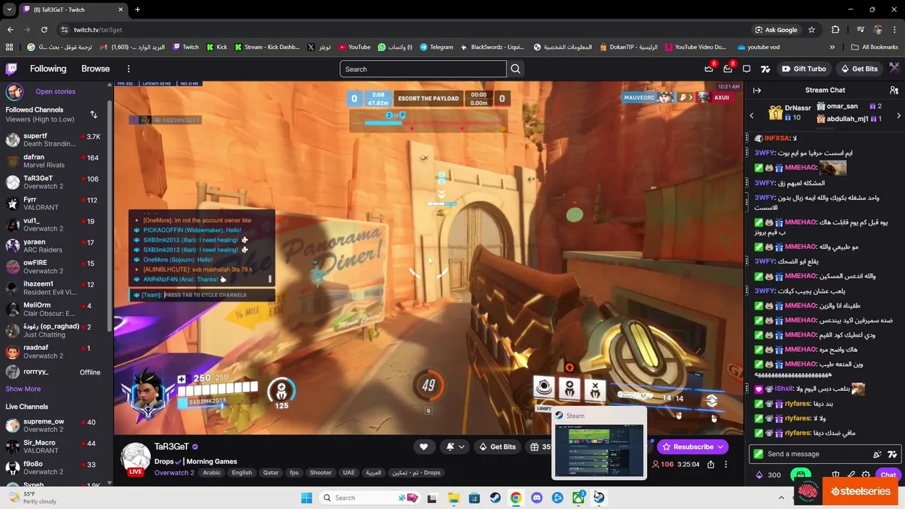Open supreme_ow in Live Channels
The height and width of the screenshot is (509, 905).
[x=54, y=425]
